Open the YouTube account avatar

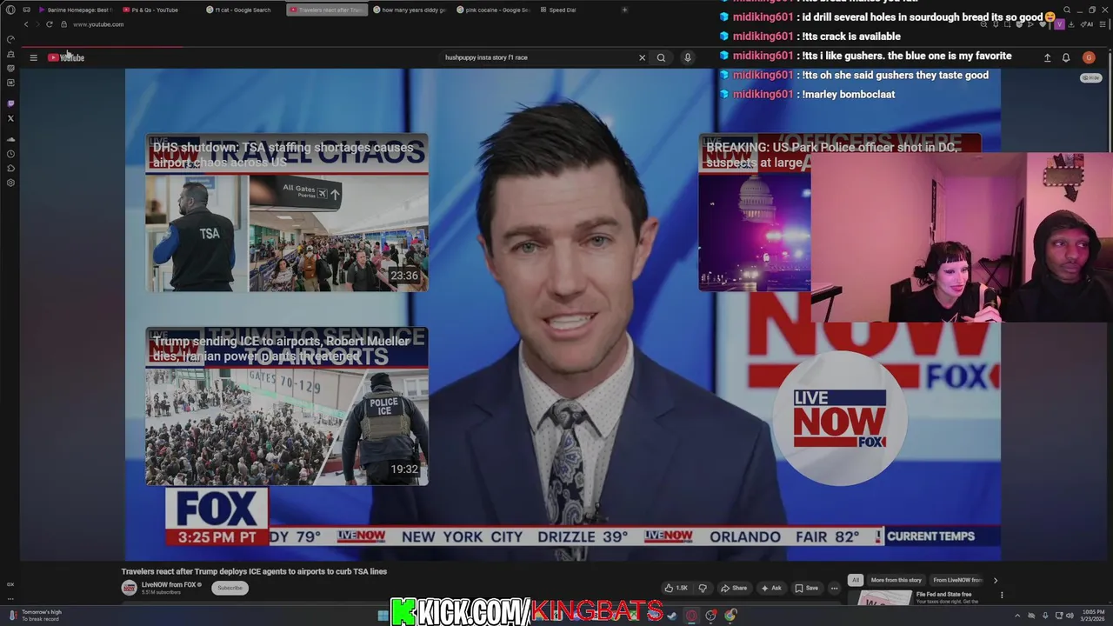click(1089, 57)
